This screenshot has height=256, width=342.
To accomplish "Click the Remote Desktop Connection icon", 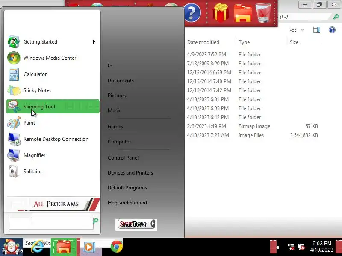I will tap(14, 139).
